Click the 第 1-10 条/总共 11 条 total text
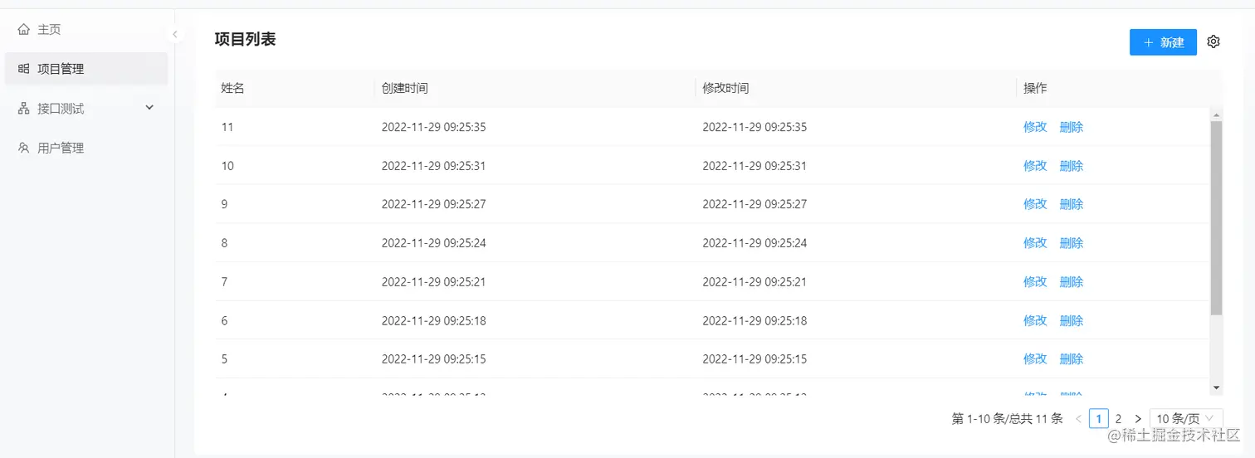Image resolution: width=1255 pixels, height=458 pixels. click(1007, 419)
